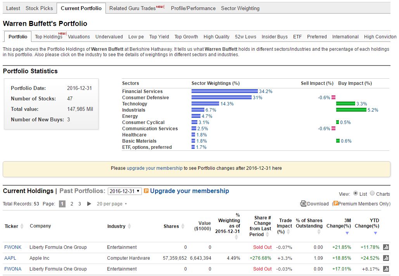This screenshot has width=399, height=276.
Task: Go to next page arrow
Action: click(89, 204)
